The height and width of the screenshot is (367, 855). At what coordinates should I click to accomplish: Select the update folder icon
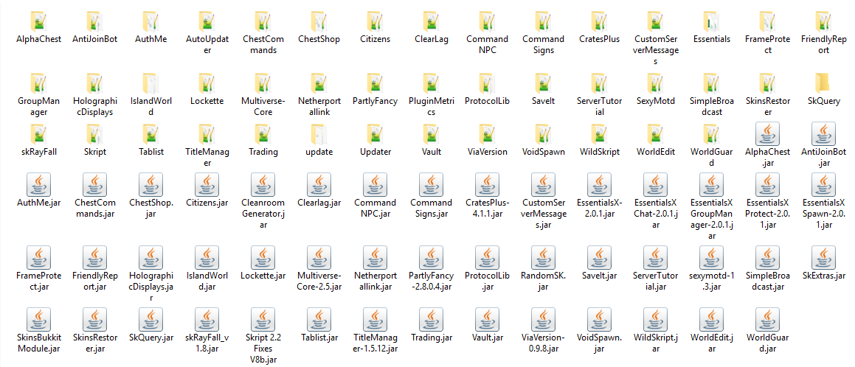319,133
